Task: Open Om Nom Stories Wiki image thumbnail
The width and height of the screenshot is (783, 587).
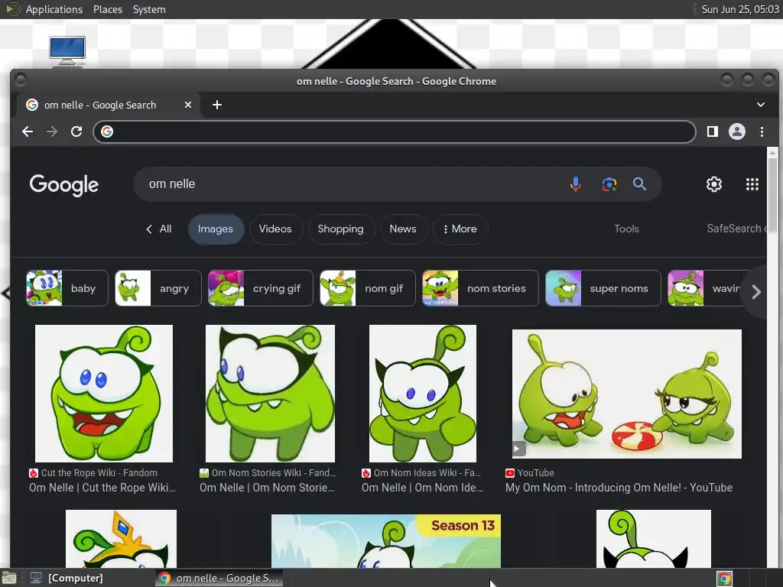Action: (270, 394)
